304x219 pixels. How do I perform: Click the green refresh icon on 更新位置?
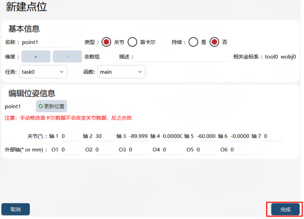(x=40, y=106)
